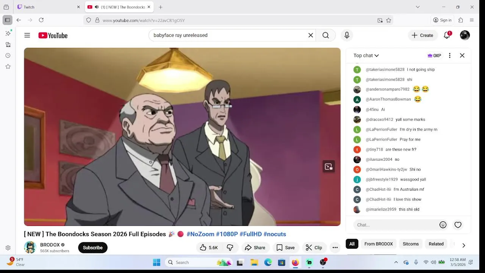The width and height of the screenshot is (485, 273).
Task: Select the All filter chip
Action: click(x=352, y=244)
